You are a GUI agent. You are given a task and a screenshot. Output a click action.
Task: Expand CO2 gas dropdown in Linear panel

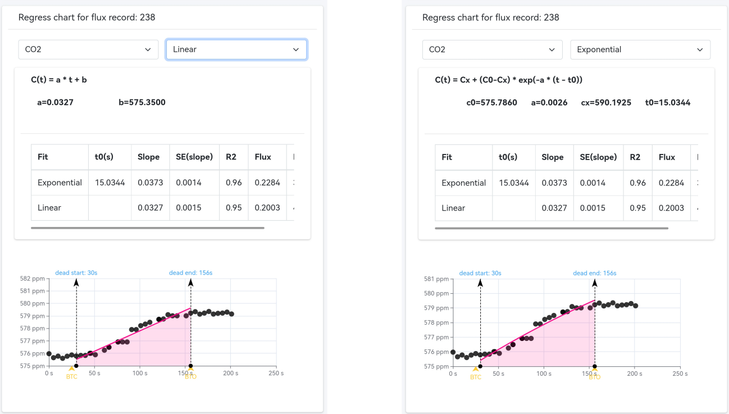click(88, 49)
